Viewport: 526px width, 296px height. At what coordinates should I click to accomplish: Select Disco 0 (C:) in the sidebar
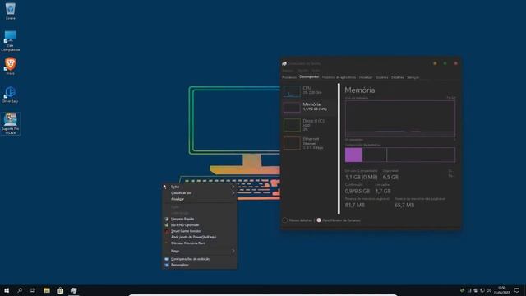point(309,125)
